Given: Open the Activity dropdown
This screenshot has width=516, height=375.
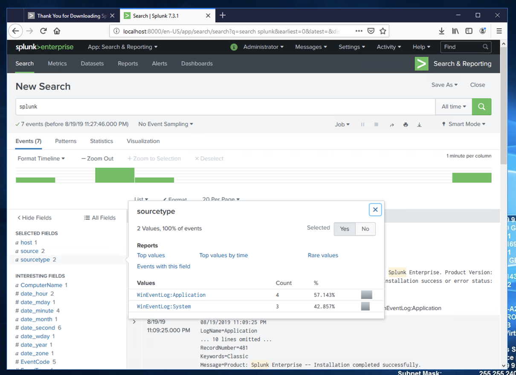Looking at the screenshot, I should pyautogui.click(x=388, y=47).
